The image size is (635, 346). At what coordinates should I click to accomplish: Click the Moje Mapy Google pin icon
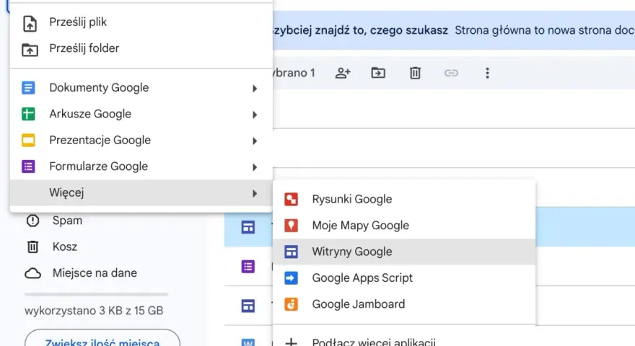point(292,226)
